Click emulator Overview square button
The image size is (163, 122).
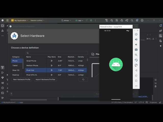136,81
